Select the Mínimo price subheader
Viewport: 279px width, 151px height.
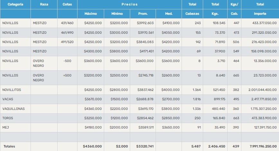tap(117, 14)
